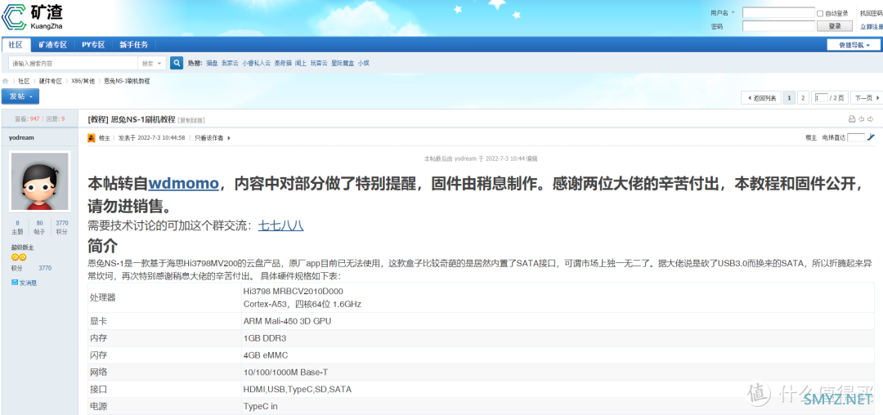Click the hot search term 闻上
Screen dimensions: 883x415
[x=301, y=63]
